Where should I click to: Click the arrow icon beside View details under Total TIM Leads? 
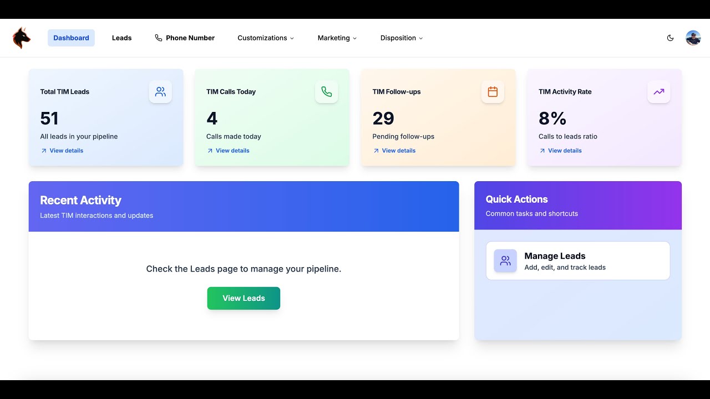tap(44, 151)
